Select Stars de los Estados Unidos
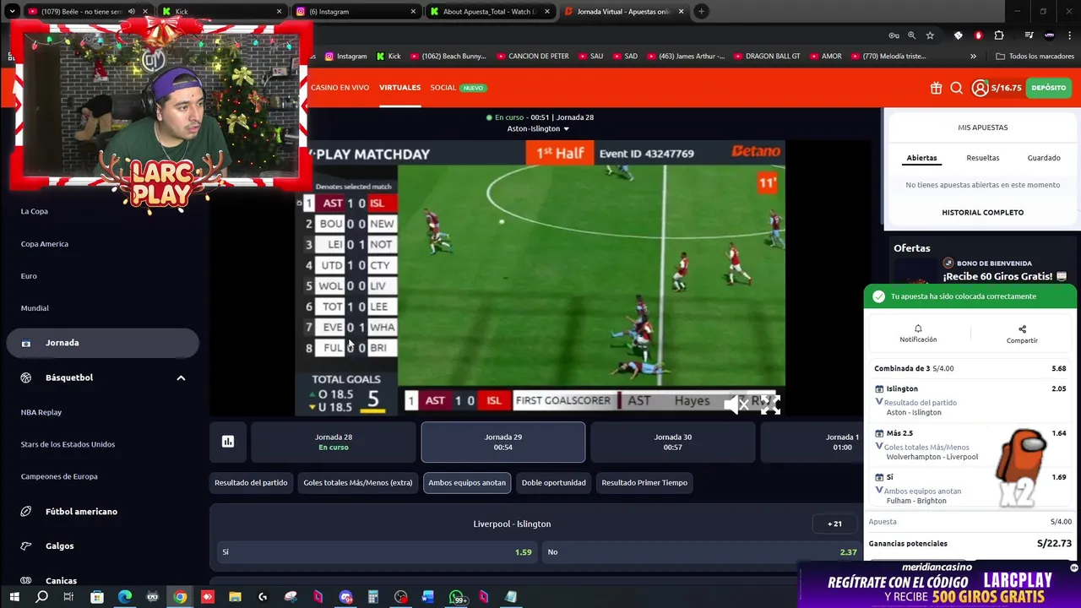The width and height of the screenshot is (1081, 608). (68, 444)
